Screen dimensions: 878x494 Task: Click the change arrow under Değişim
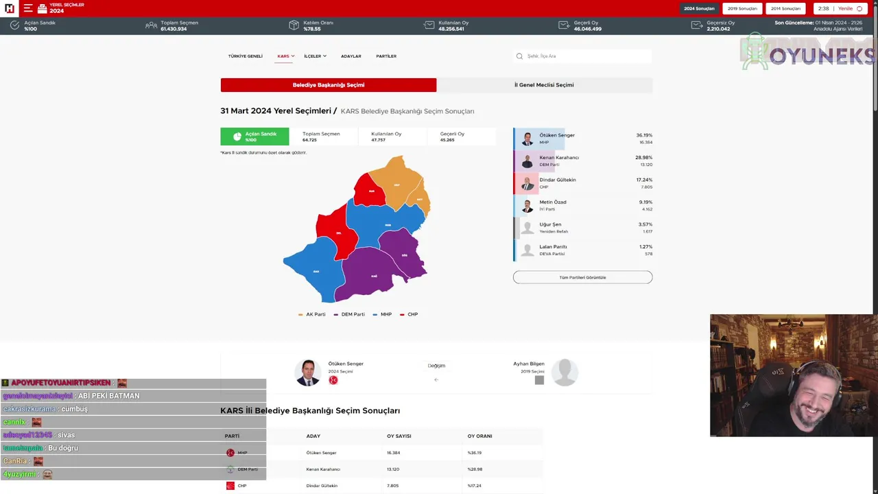(x=436, y=379)
